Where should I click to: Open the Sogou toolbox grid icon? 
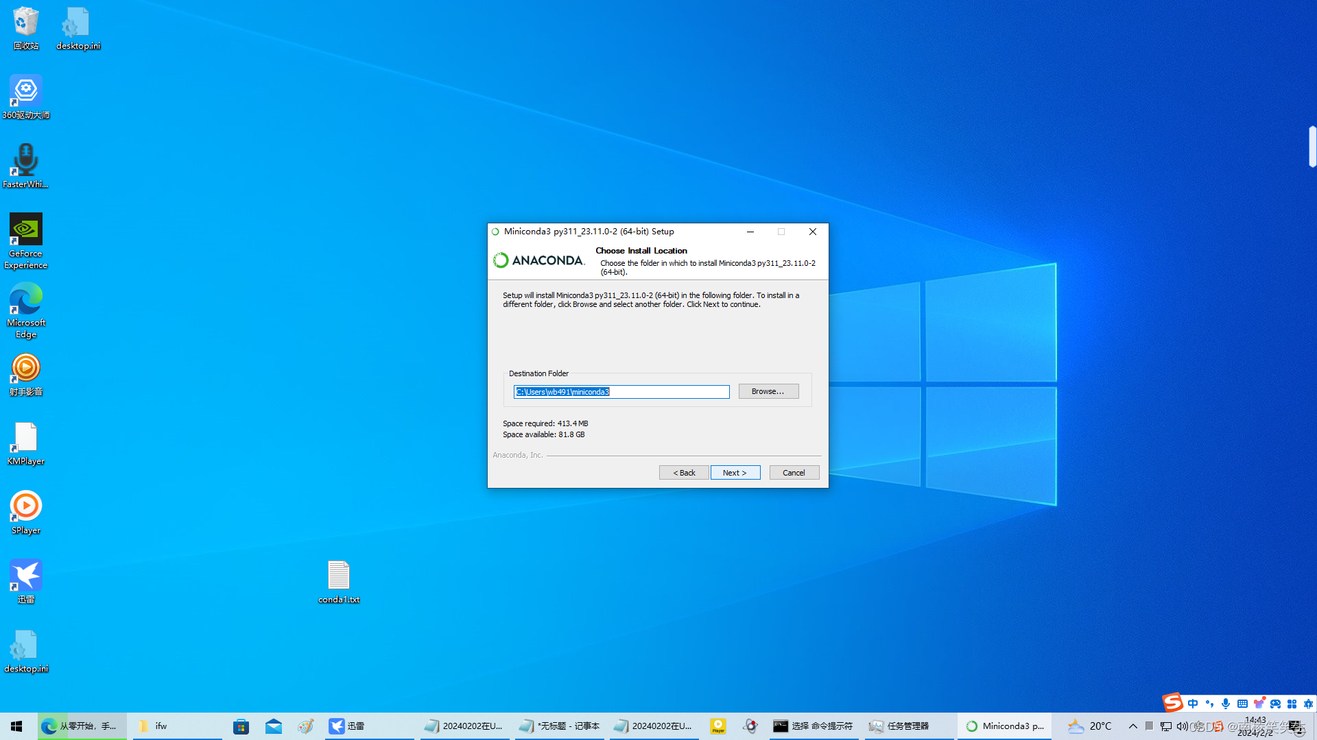(1292, 704)
